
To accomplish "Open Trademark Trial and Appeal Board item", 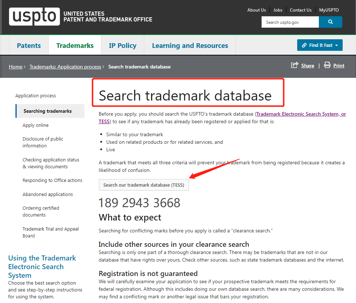I will [x=50, y=232].
